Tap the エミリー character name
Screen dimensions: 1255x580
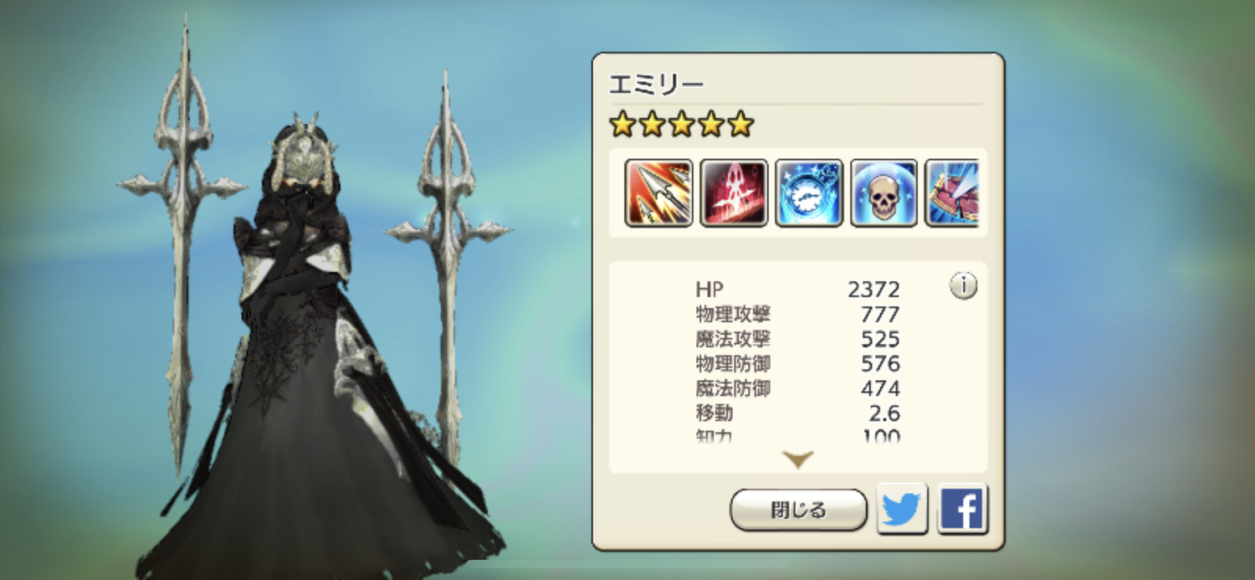(657, 85)
